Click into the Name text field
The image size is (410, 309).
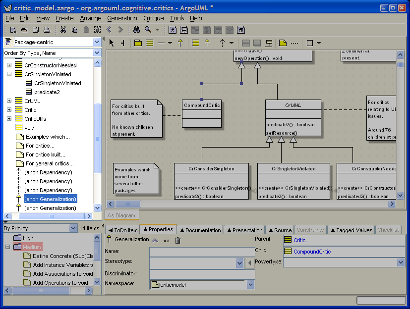coord(202,252)
